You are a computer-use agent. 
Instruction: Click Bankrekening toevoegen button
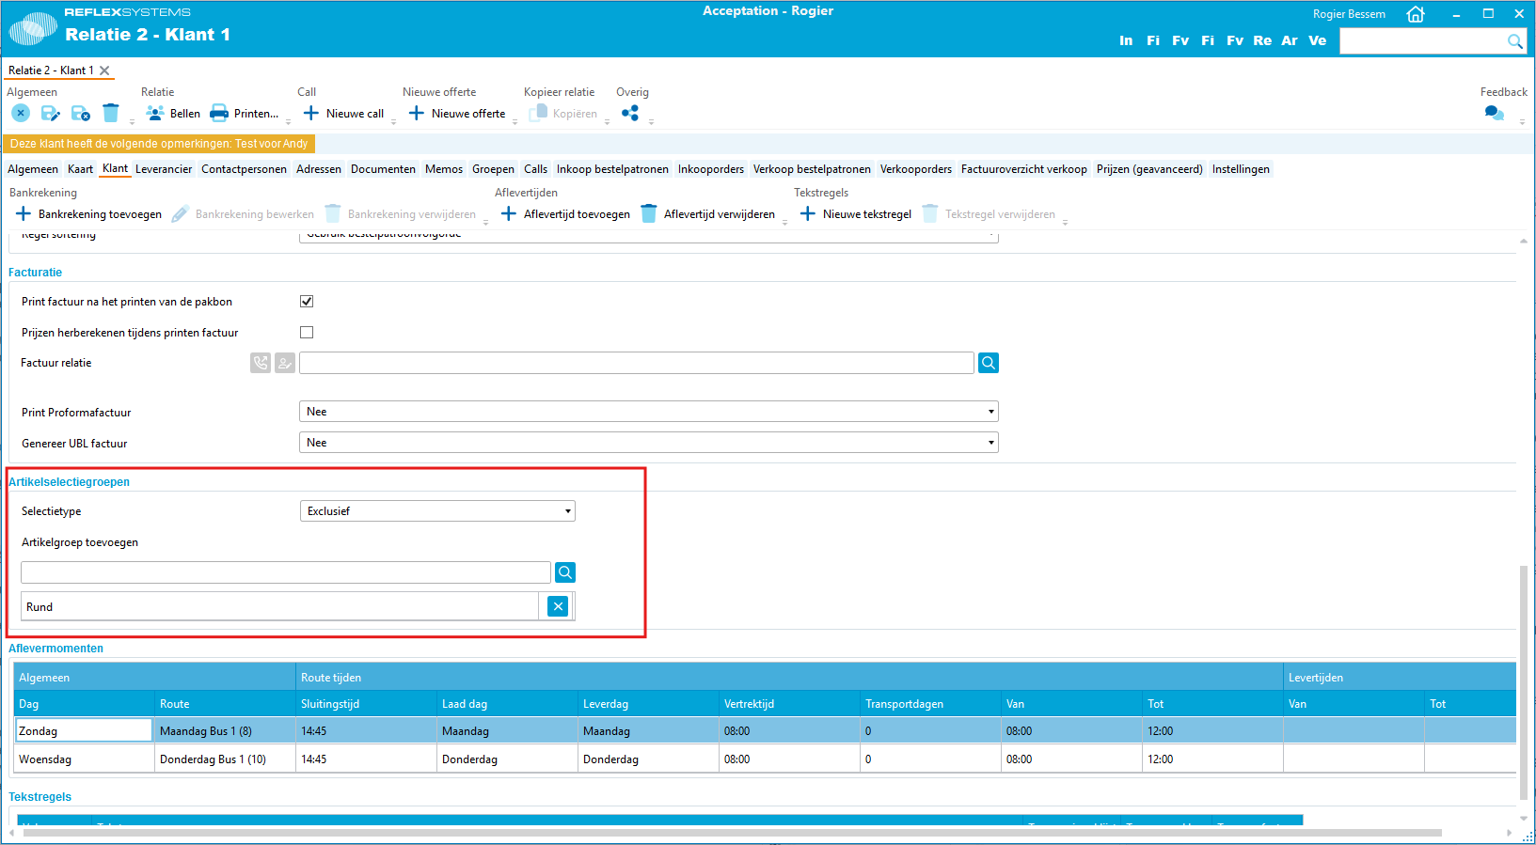click(x=88, y=214)
